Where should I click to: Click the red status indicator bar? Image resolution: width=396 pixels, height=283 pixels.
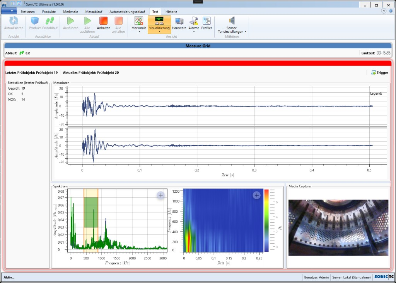coord(198,63)
